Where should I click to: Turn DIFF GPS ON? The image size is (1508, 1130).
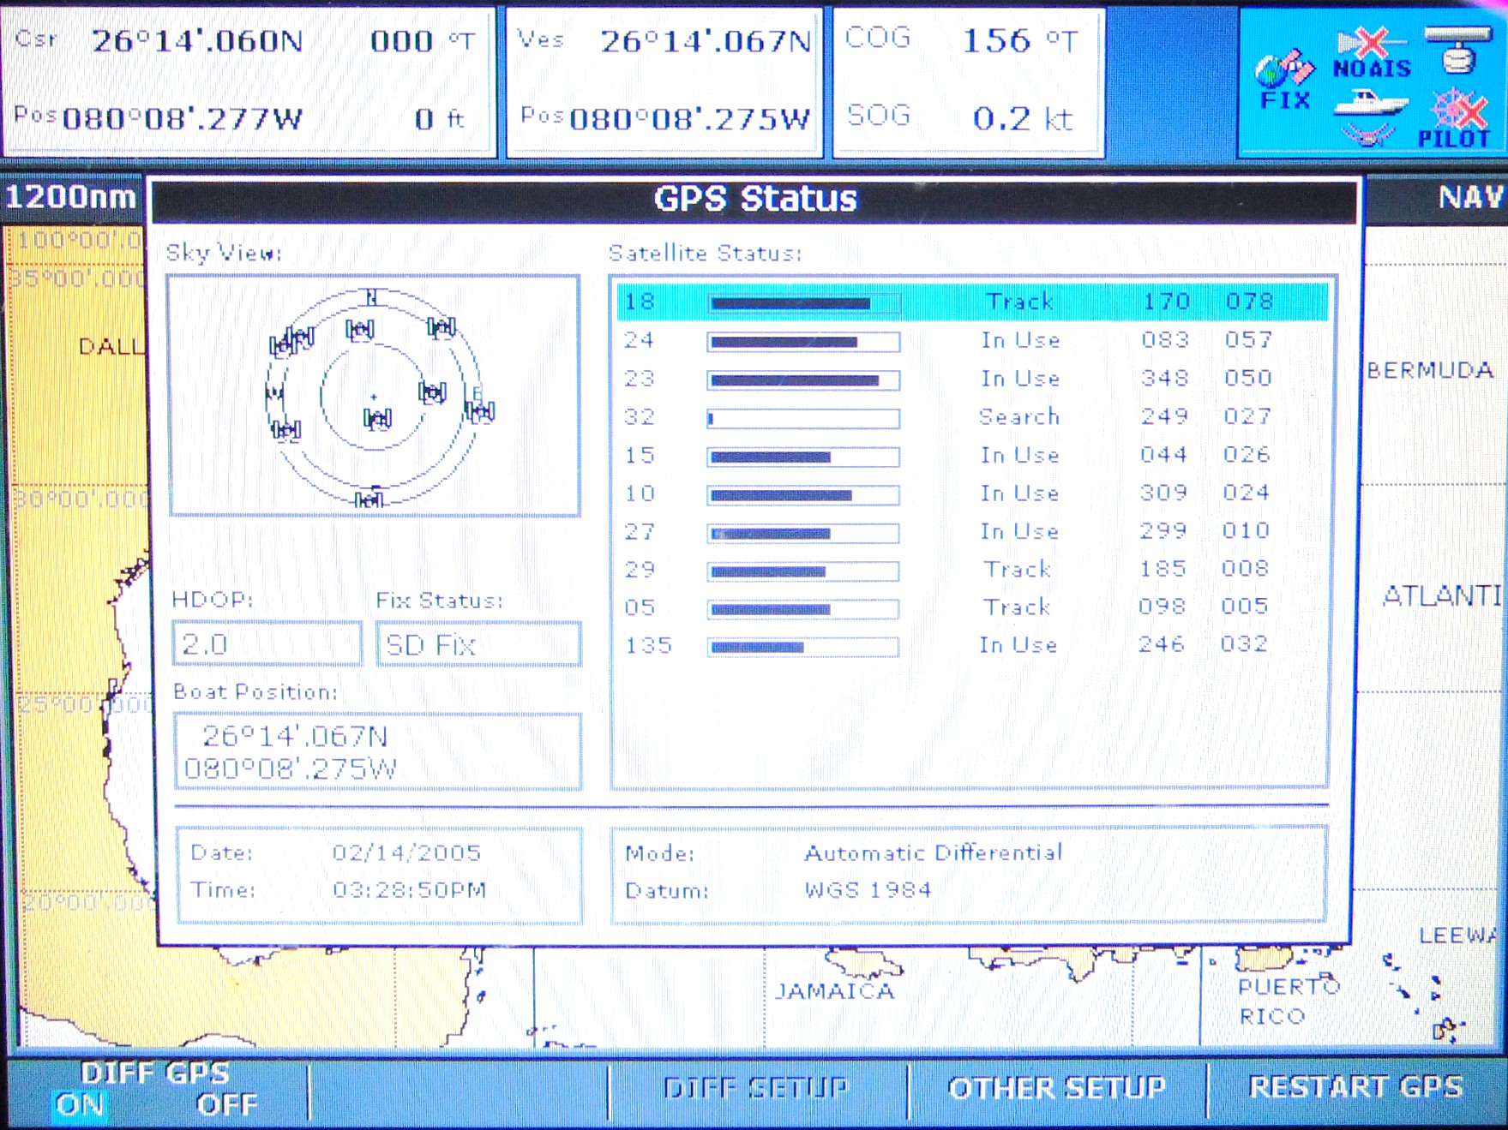[79, 1104]
